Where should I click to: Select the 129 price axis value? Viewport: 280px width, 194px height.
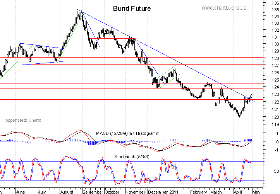pyautogui.click(x=275, y=51)
